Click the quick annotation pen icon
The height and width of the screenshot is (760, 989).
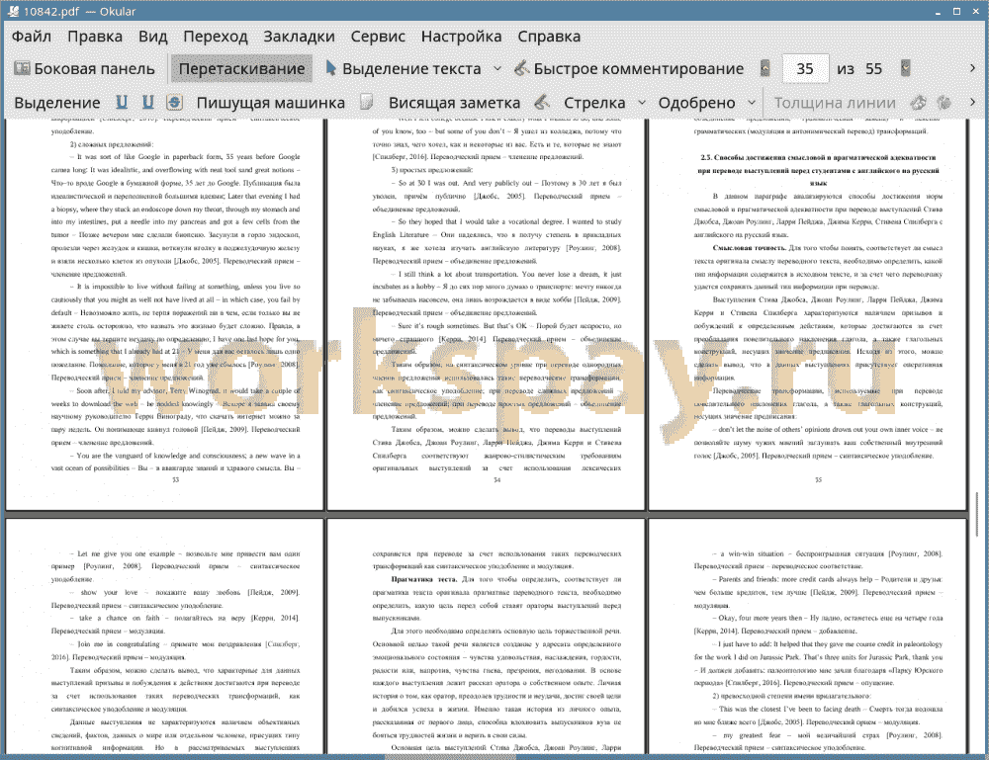pyautogui.click(x=521, y=68)
